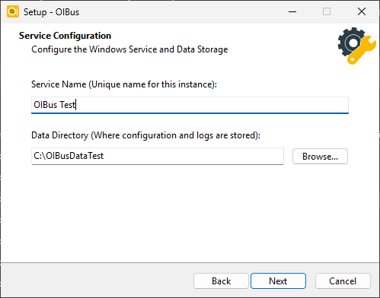Screen dimensions: 380x298
Task: Focus the Service Name input field
Action: pos(190,105)
